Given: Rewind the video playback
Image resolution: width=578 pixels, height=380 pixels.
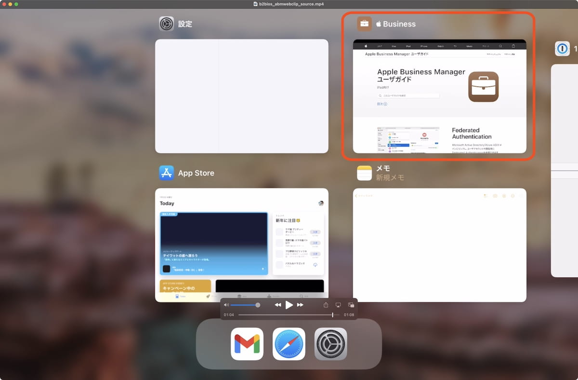Looking at the screenshot, I should pyautogui.click(x=278, y=305).
